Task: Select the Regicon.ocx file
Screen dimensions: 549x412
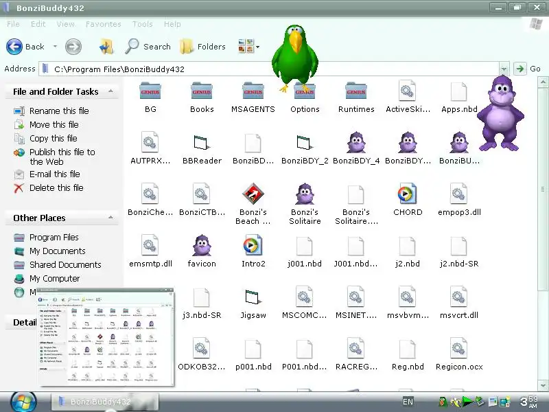Action: 458,348
